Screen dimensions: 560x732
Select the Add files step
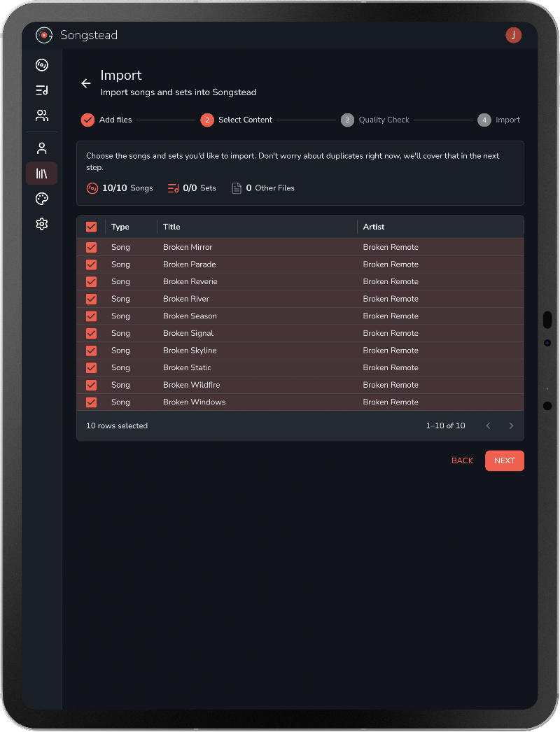pos(106,120)
